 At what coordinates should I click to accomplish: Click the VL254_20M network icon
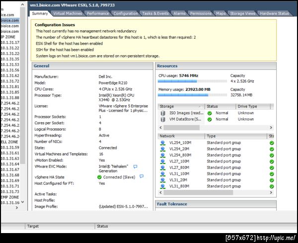(163, 149)
